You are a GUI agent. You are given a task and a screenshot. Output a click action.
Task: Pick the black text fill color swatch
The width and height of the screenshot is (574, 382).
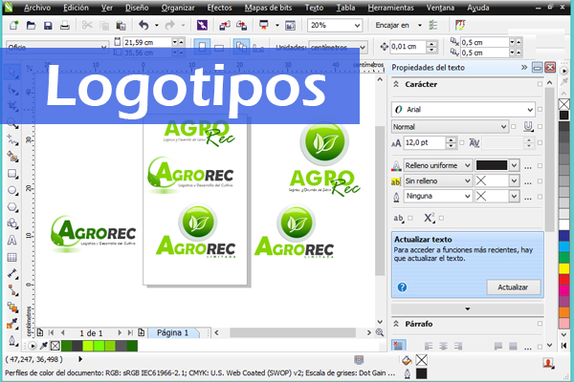492,165
